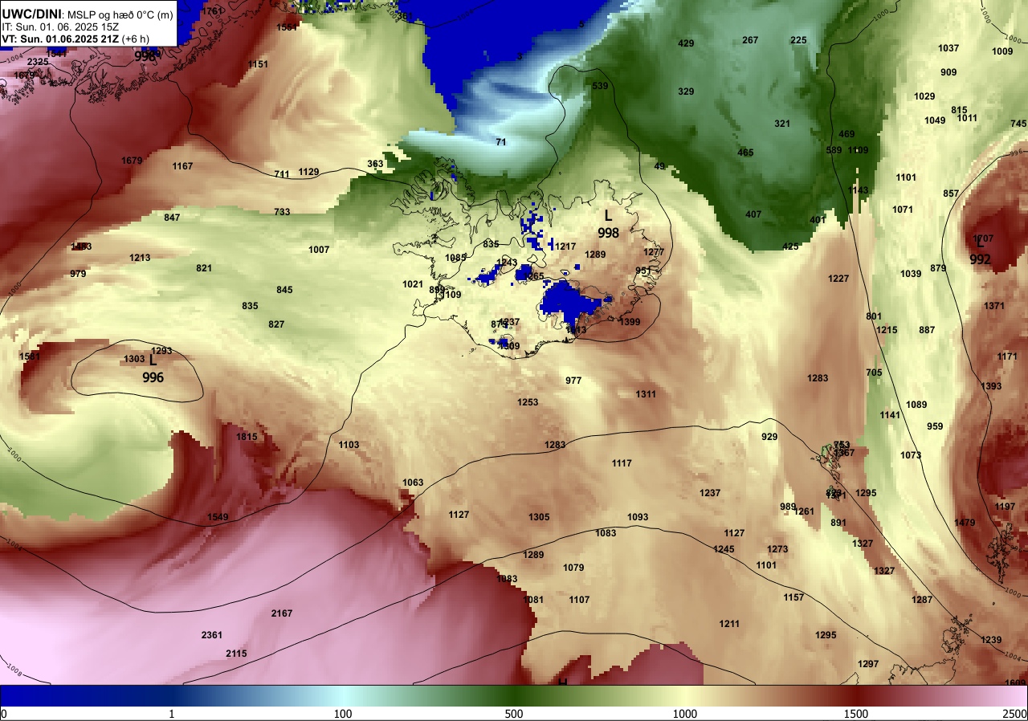Click the 500 tick on the color scale
This screenshot has width=1028, height=721.
click(514, 715)
